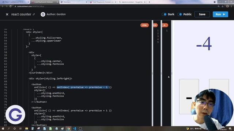This screenshot has height=131, width=234.
Task: Go forward in browser history
Action: coord(7,7)
